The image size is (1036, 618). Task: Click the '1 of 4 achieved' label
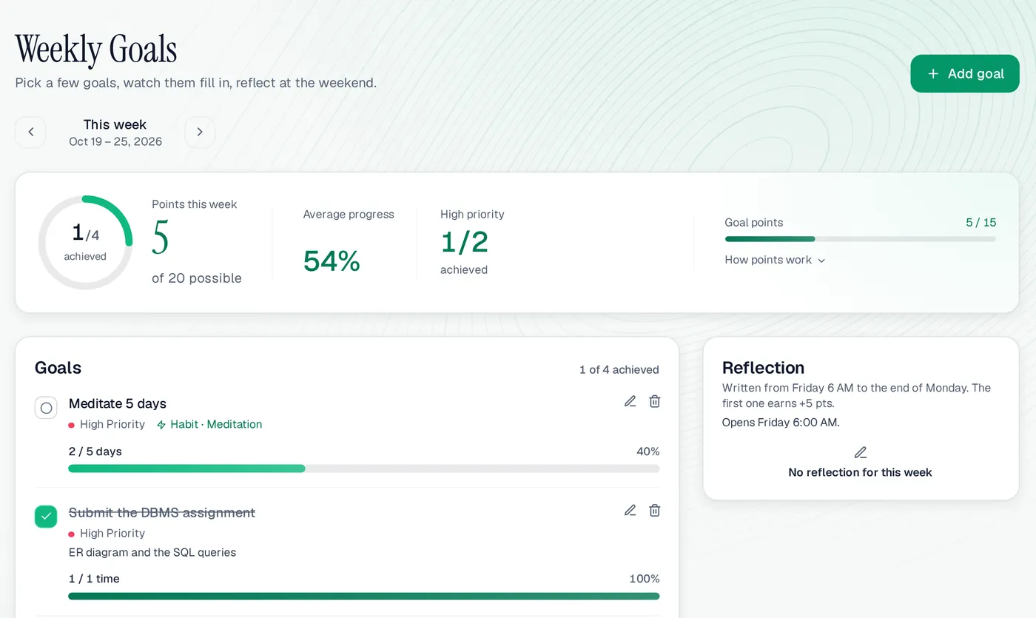coord(619,369)
